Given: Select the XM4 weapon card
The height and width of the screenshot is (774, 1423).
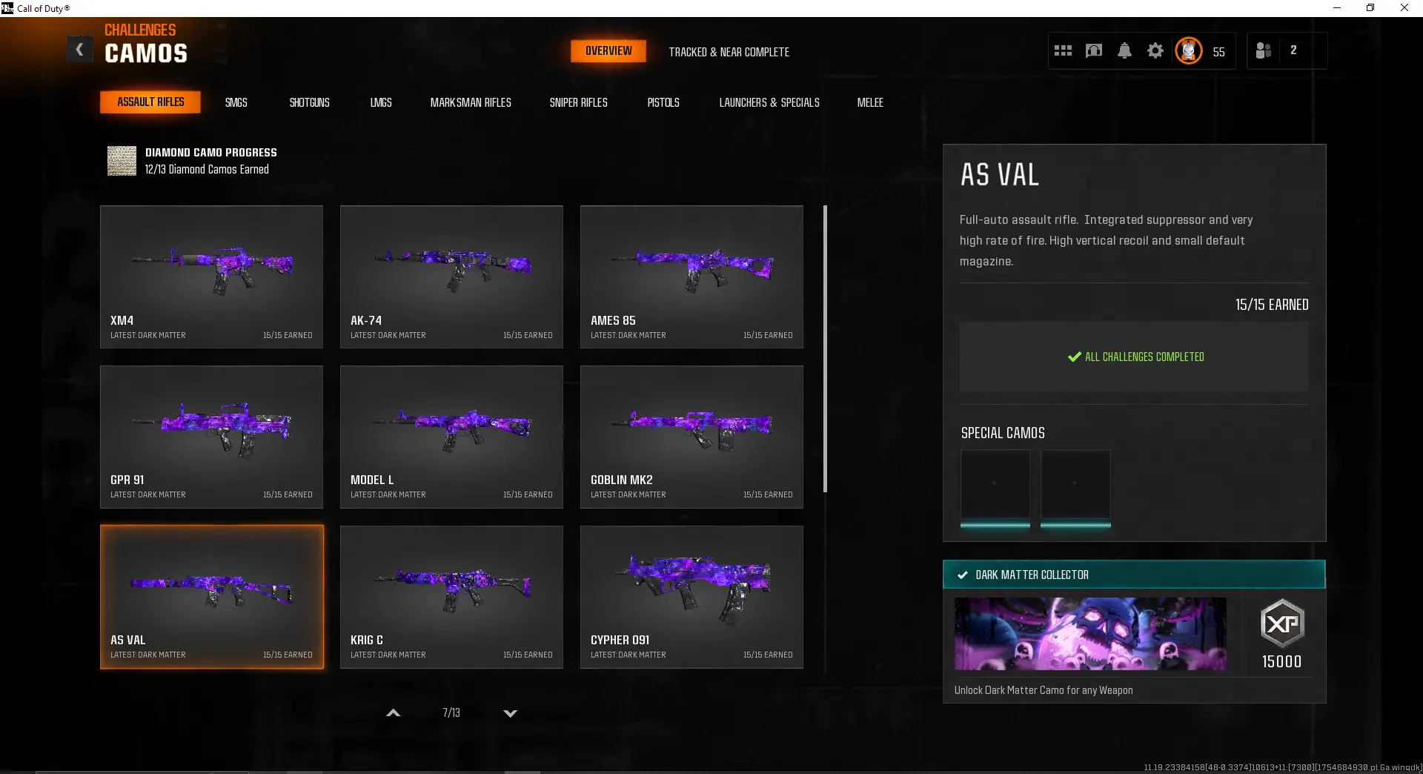Looking at the screenshot, I should tap(211, 277).
